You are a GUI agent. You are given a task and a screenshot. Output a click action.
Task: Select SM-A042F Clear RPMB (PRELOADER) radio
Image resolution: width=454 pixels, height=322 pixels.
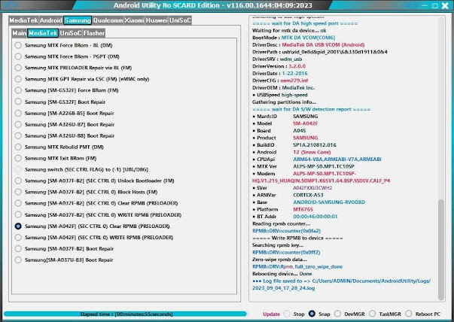(x=18, y=226)
